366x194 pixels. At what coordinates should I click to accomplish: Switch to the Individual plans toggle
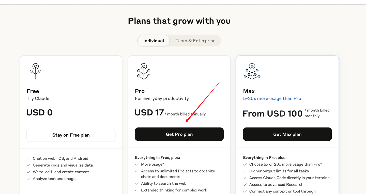pyautogui.click(x=154, y=41)
